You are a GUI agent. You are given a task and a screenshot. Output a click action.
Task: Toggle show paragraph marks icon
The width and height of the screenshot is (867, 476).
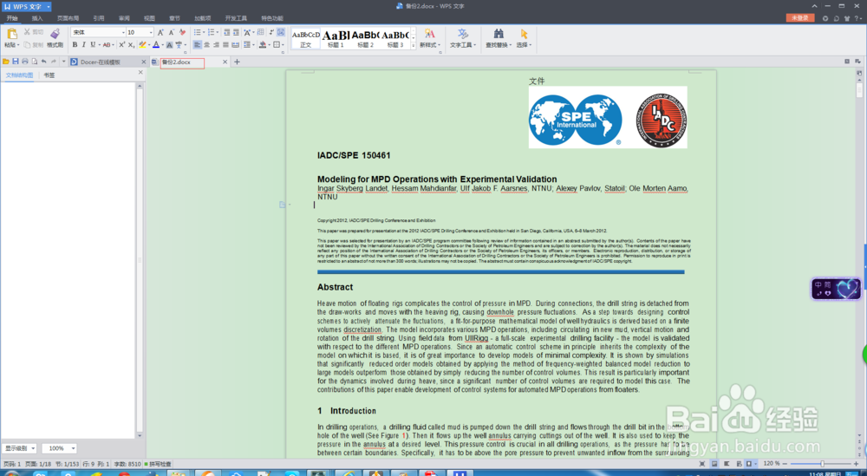(271, 33)
